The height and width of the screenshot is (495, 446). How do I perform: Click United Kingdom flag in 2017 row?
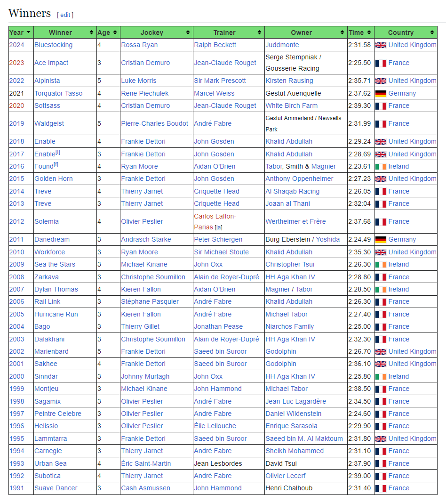[381, 154]
